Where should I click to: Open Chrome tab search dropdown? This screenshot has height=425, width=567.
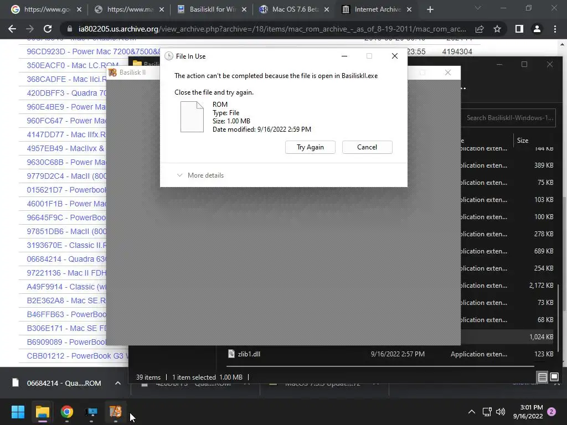point(478,8)
